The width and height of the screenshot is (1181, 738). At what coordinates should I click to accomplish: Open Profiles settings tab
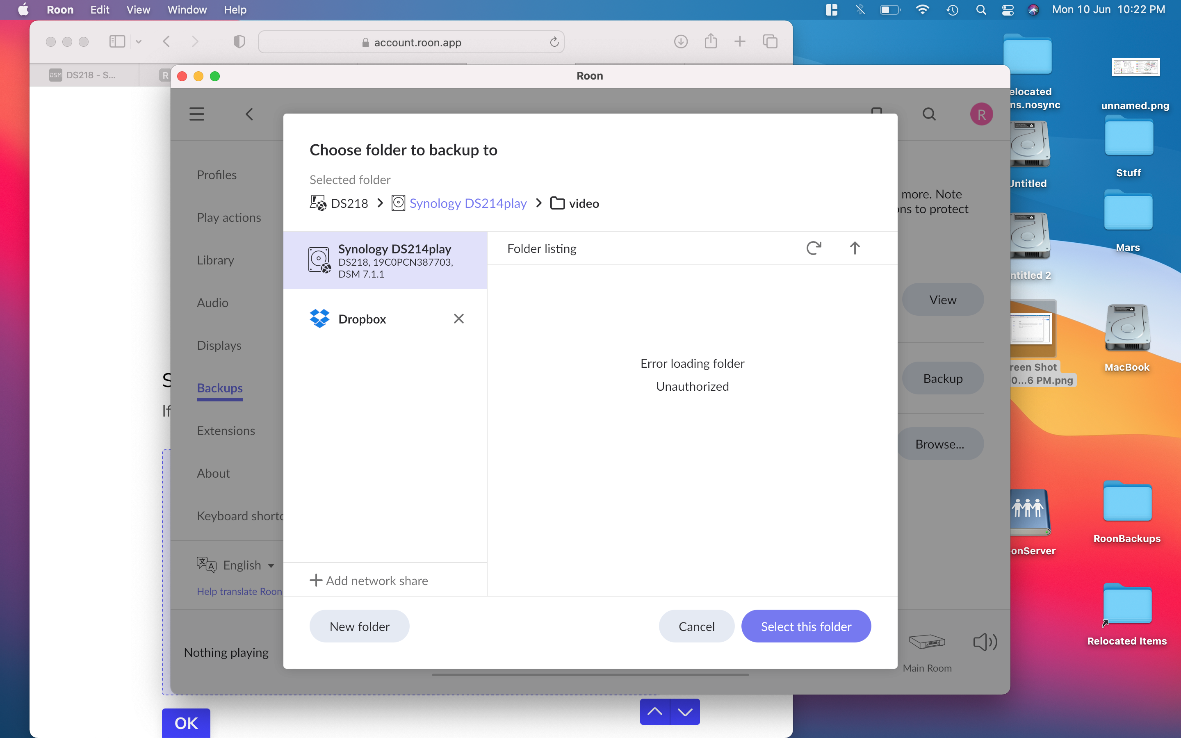217,175
